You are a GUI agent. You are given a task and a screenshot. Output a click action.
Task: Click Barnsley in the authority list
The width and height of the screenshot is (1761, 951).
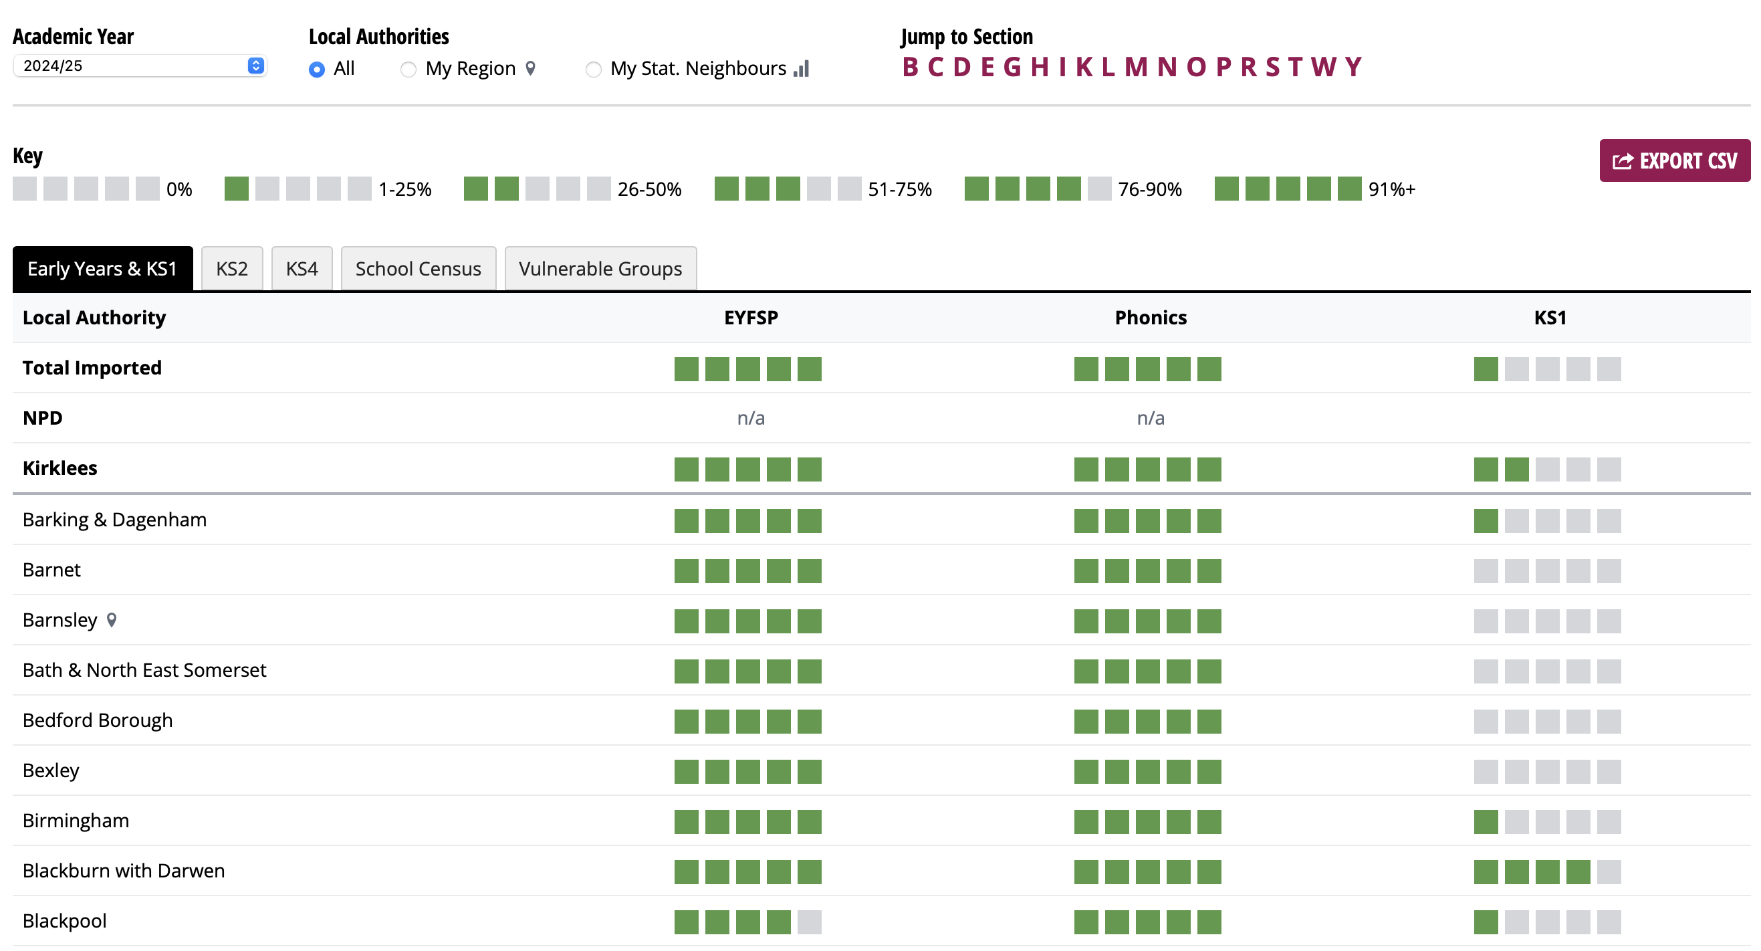point(60,620)
